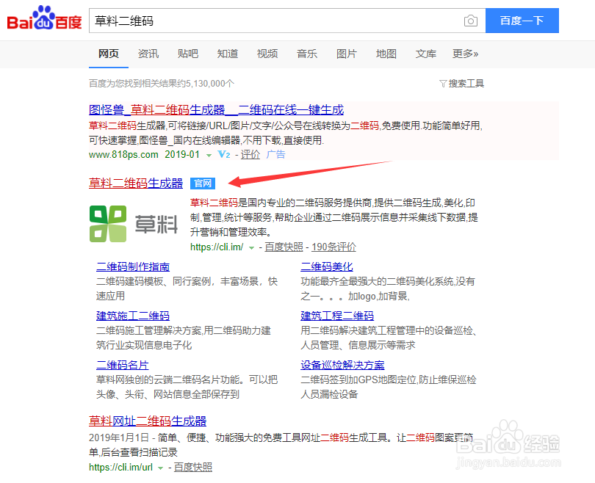This screenshot has height=483, width=595.
Task: Click the 百度一下 search button
Action: (522, 21)
